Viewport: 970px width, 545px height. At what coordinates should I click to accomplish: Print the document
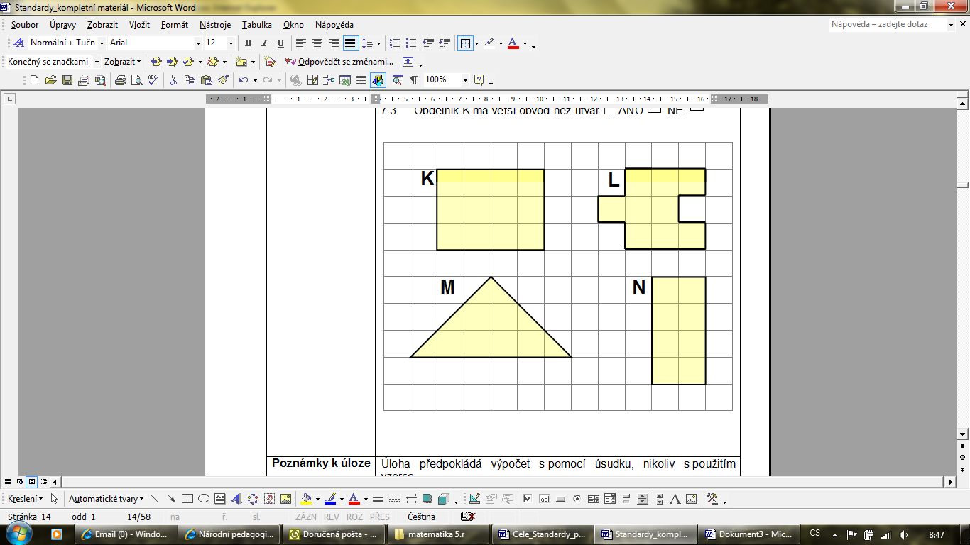click(x=120, y=80)
